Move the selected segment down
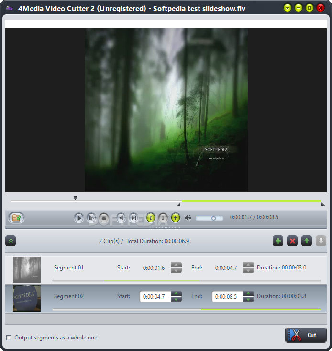Viewport: 332px width, 351px height. (x=321, y=241)
